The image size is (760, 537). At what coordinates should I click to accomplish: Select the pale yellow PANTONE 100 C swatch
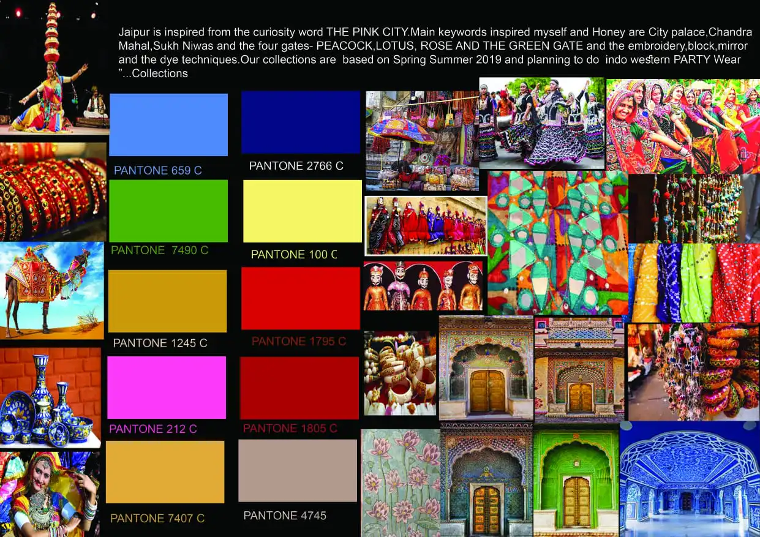303,211
